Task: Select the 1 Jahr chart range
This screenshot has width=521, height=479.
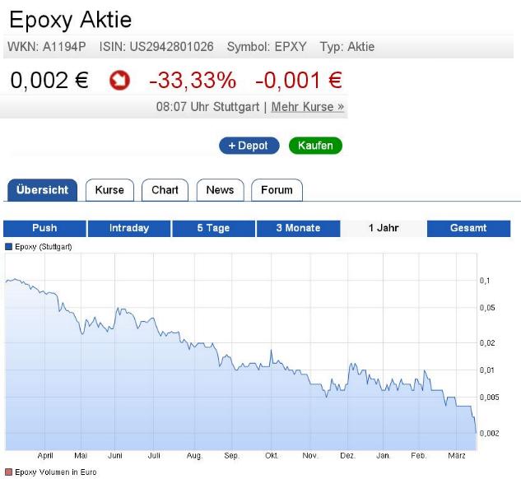Action: point(384,228)
